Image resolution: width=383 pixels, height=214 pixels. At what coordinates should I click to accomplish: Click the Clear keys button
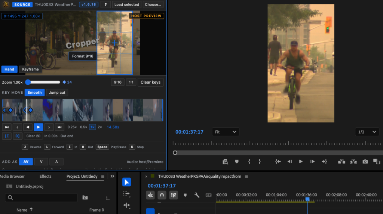pos(150,82)
